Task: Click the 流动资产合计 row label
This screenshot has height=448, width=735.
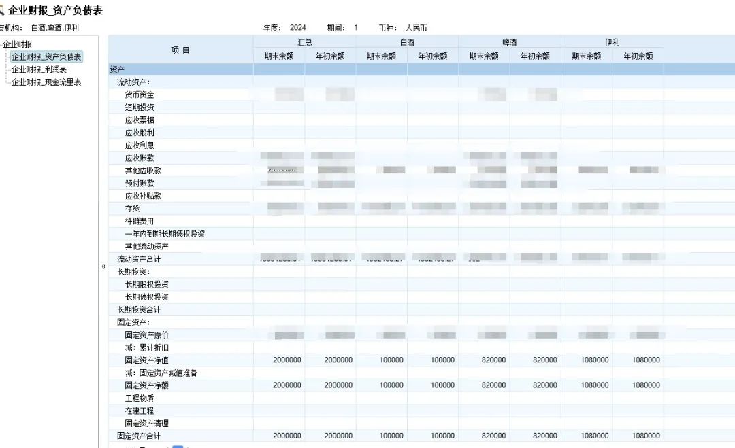Action: click(x=139, y=259)
